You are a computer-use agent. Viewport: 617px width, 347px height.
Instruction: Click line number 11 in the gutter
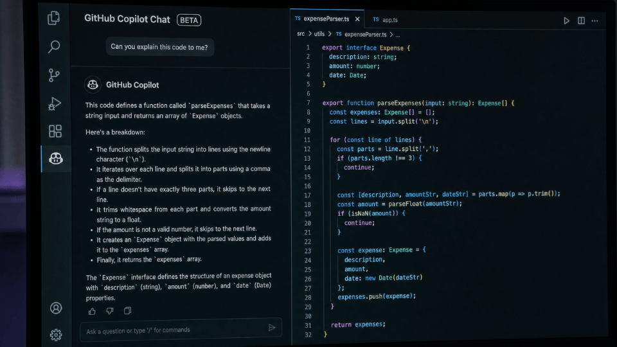(x=307, y=139)
